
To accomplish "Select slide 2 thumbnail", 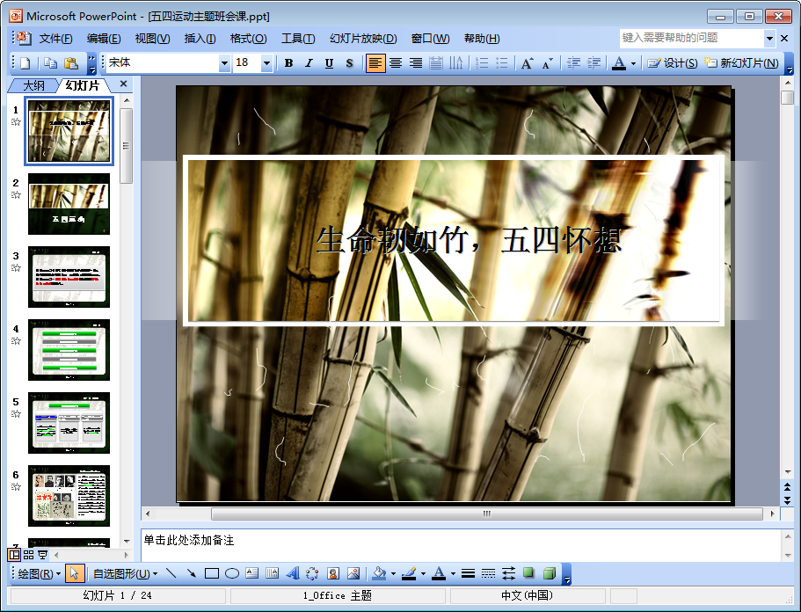I will tap(69, 204).
